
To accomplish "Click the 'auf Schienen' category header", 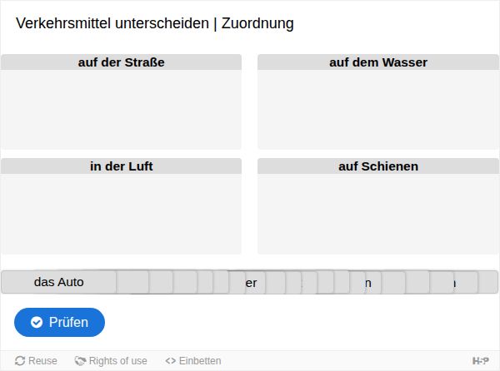I will pos(378,166).
